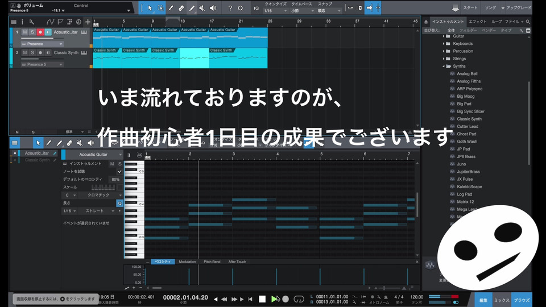Toggle the drum view icon in the editor
Image resolution: width=546 pixels, height=307 pixels.
pos(139,155)
